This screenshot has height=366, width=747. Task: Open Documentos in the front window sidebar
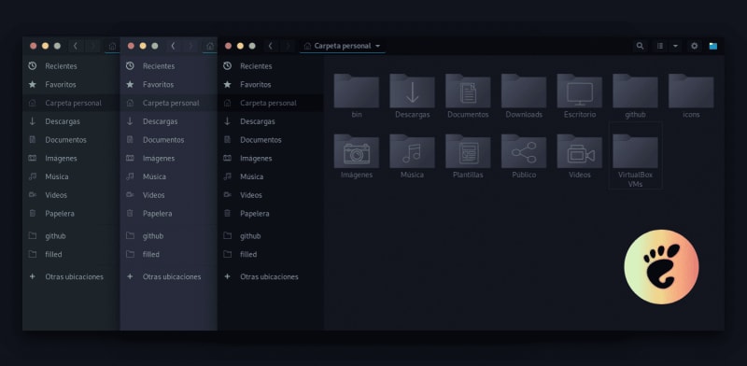270,140
